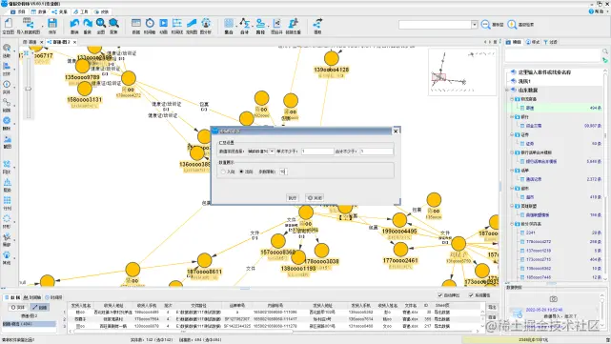Click the undo arrow icon
This screenshot has height=344, width=611.
click(74, 24)
